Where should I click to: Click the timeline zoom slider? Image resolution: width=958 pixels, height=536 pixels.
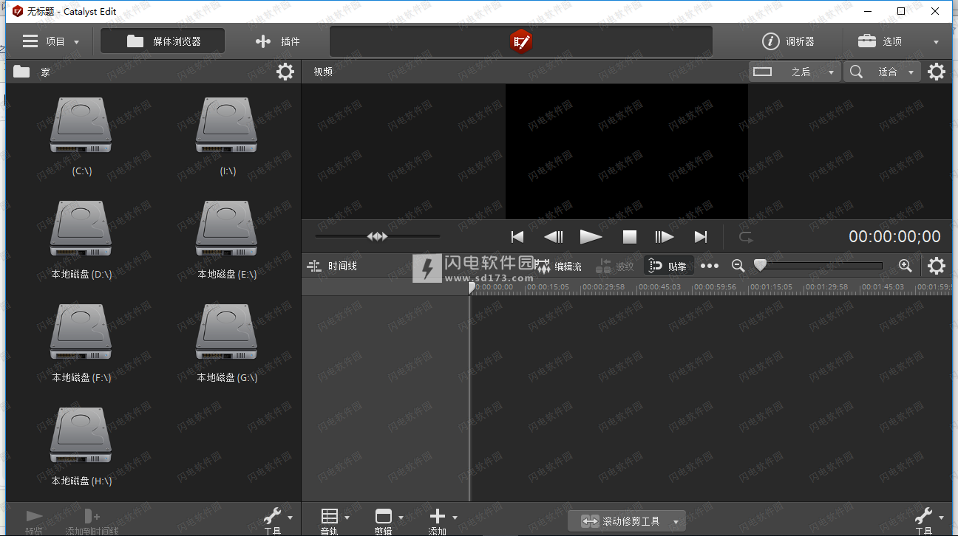tap(818, 266)
